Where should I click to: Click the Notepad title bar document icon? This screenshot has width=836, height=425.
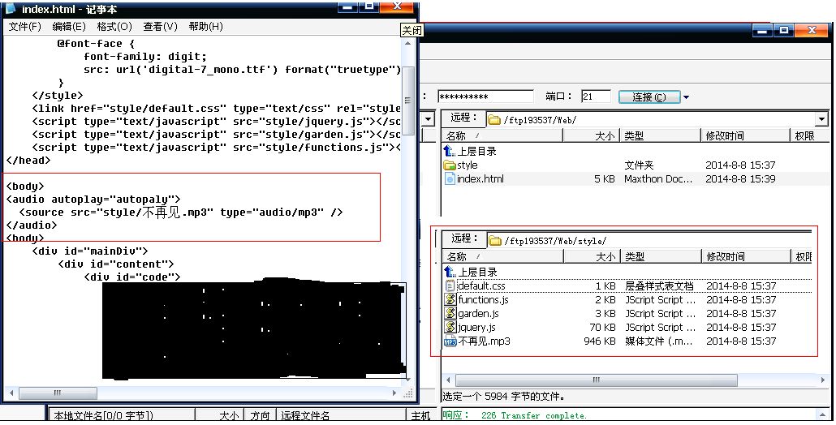(x=10, y=7)
